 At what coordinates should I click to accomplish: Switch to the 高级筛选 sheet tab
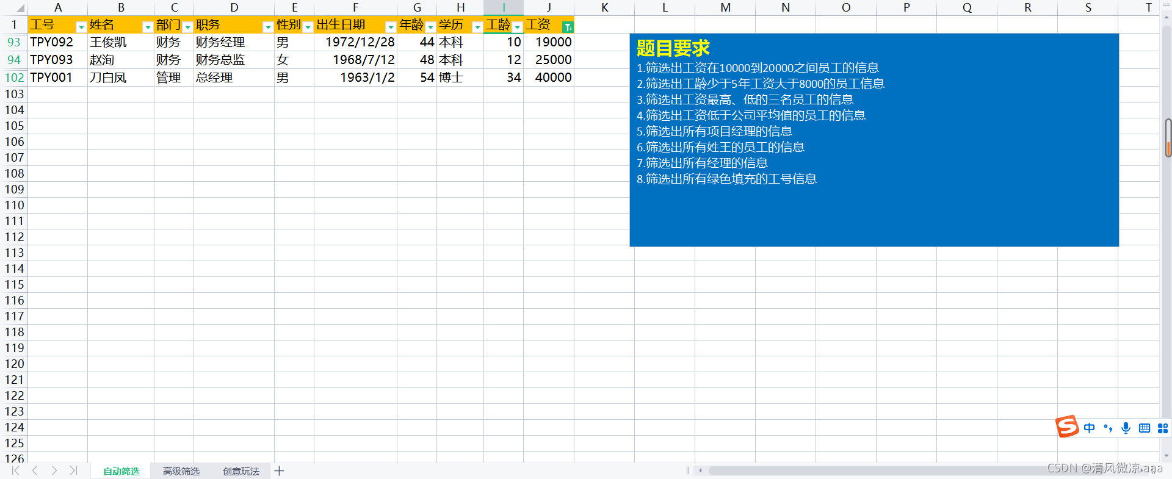(x=181, y=471)
